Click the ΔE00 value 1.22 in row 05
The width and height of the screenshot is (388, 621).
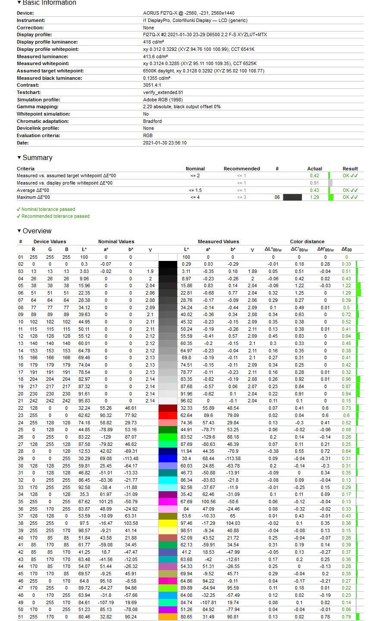[x=347, y=285]
